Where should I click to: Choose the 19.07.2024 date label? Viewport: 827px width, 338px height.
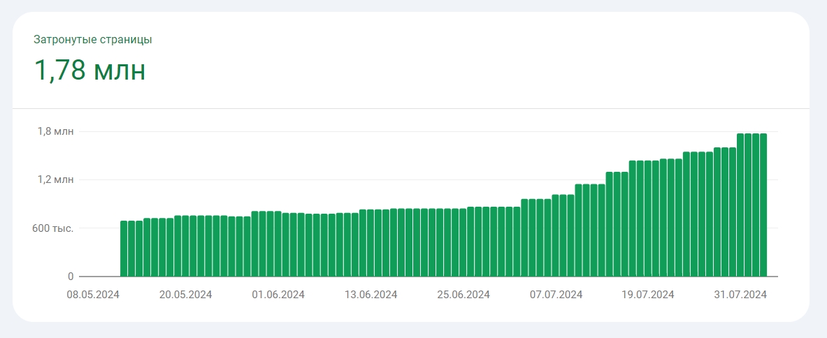[x=648, y=295]
